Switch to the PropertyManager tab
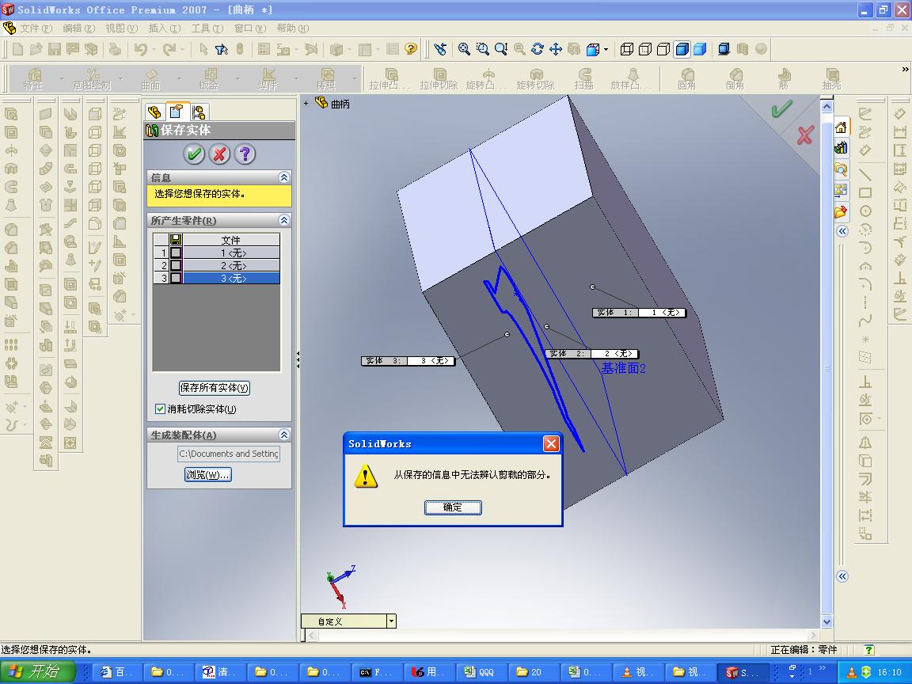 pos(177,111)
